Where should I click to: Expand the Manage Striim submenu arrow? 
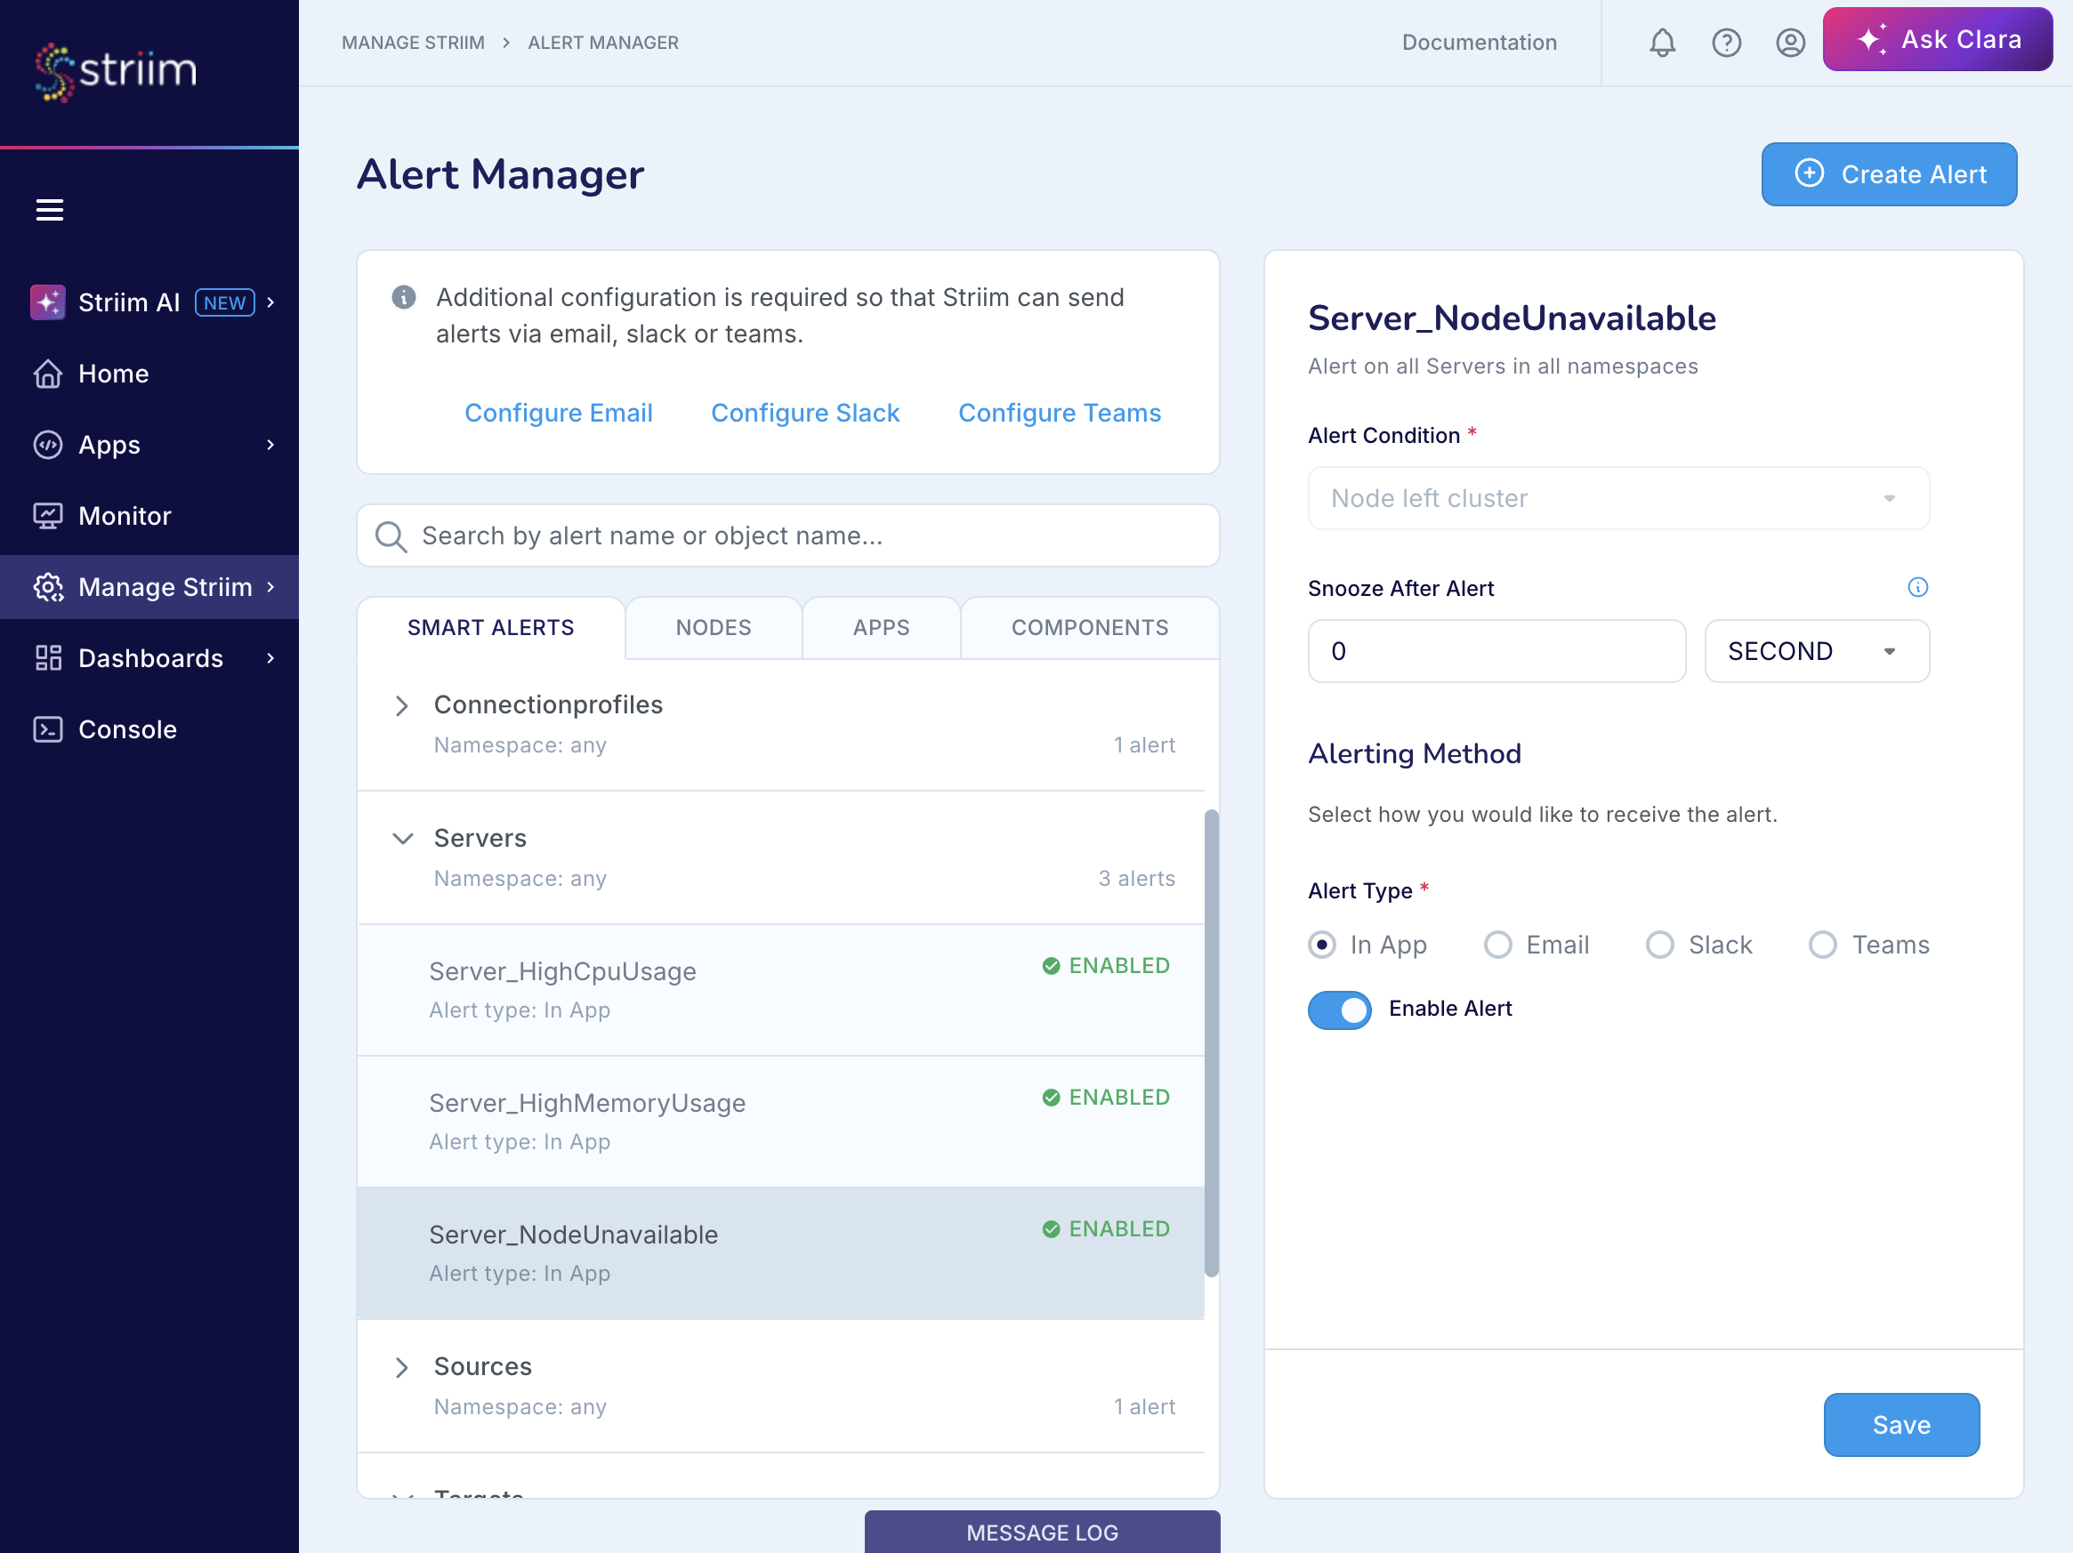click(270, 587)
